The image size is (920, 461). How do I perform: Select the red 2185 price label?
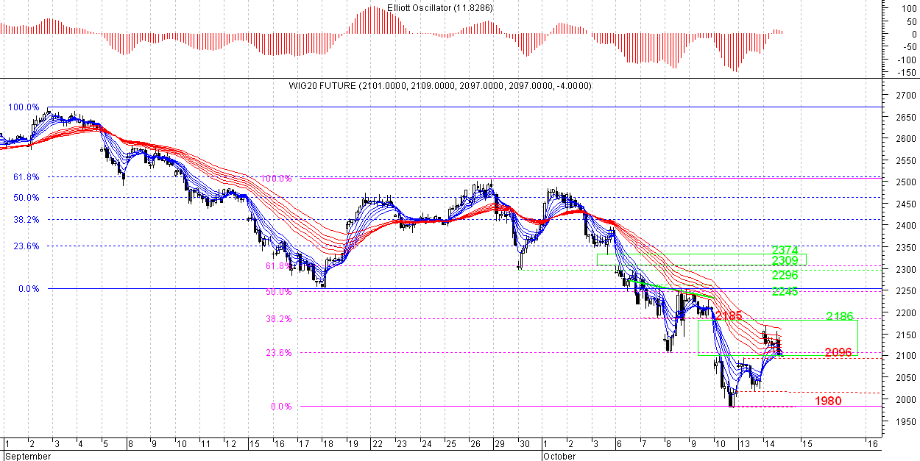tap(729, 316)
